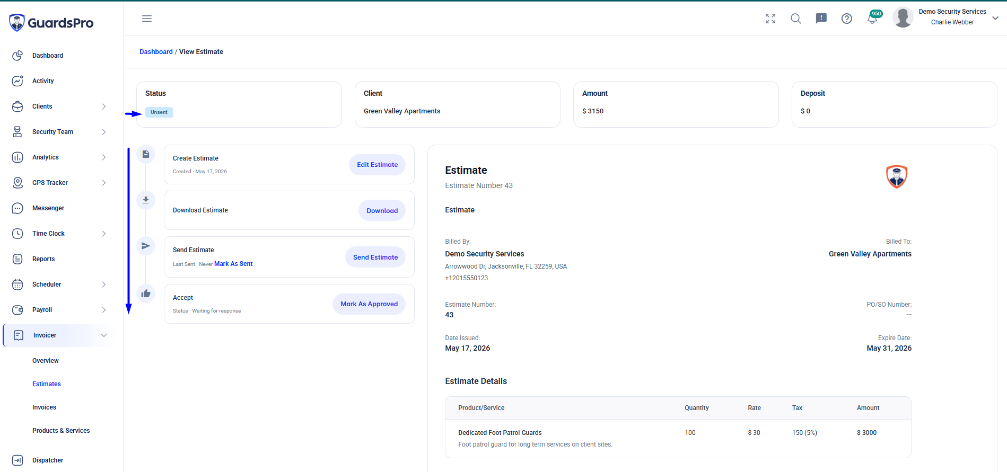
Task: Click the GuardsPro logo
Action: coord(51,23)
